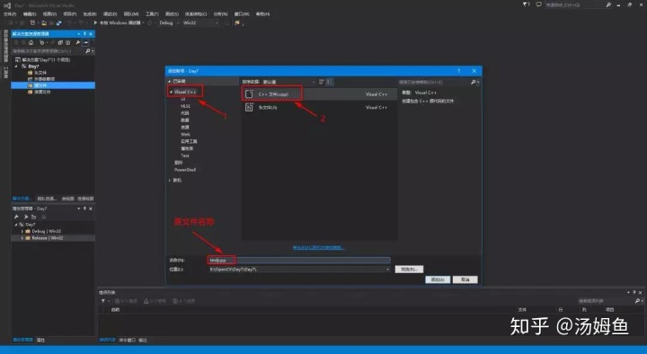Click the Quick Launch search box
647x354 pixels.
[x=575, y=5]
